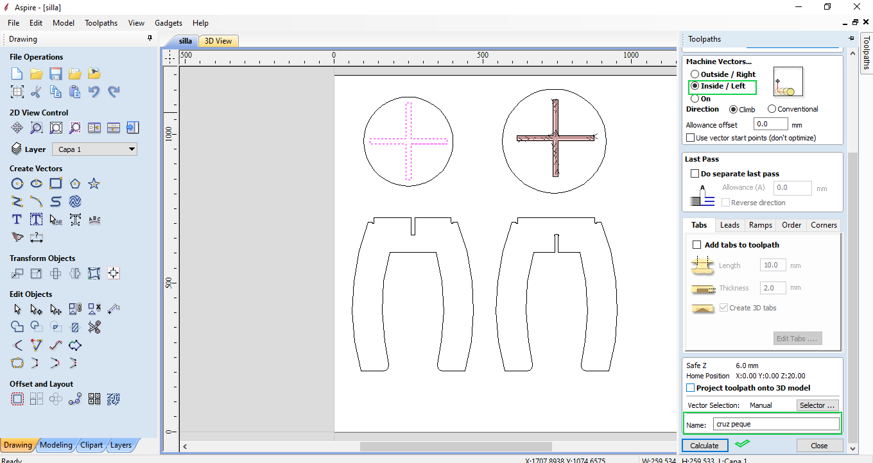The width and height of the screenshot is (873, 463).
Task: Select Outside / Right machine vectors option
Action: point(695,74)
